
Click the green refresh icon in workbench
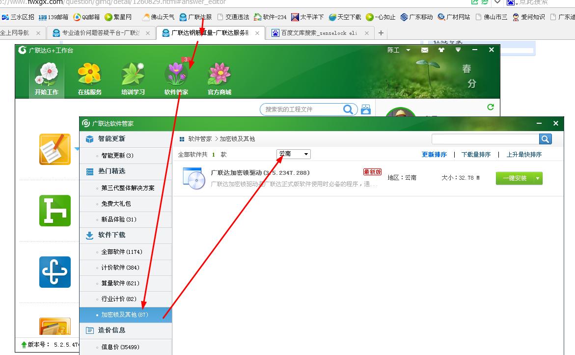tap(490, 107)
